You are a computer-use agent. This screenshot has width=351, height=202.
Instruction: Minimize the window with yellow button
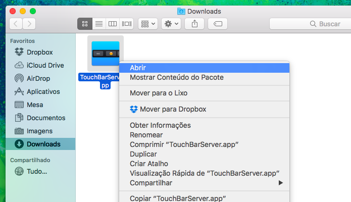tap(23, 11)
